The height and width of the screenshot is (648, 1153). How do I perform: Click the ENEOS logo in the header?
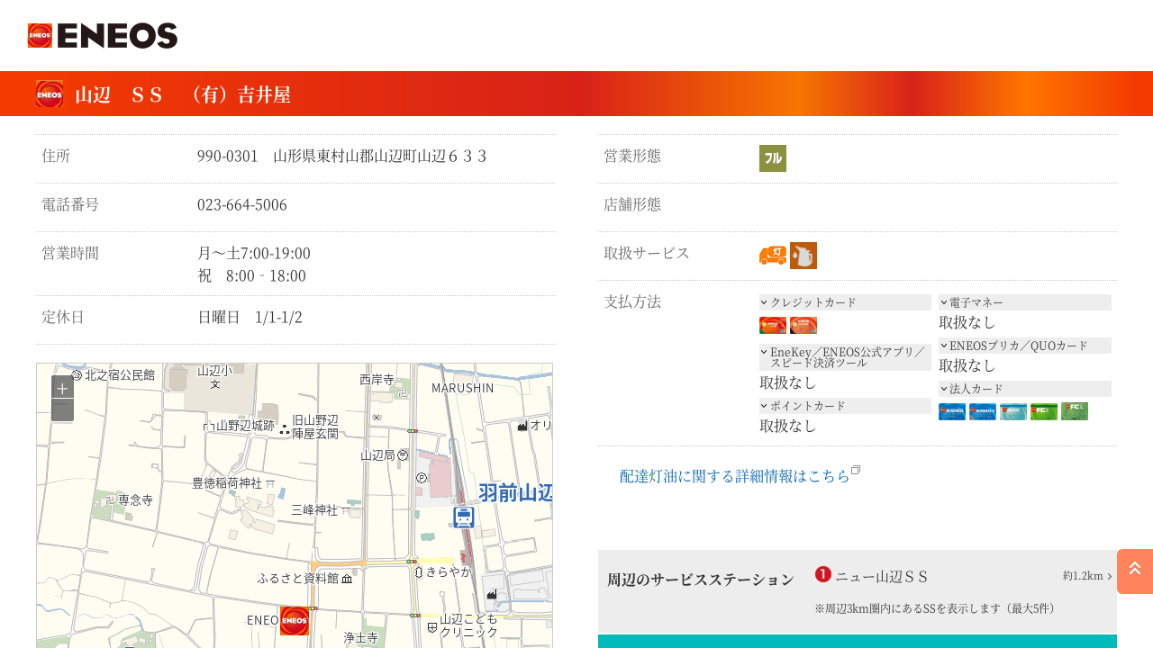point(103,36)
